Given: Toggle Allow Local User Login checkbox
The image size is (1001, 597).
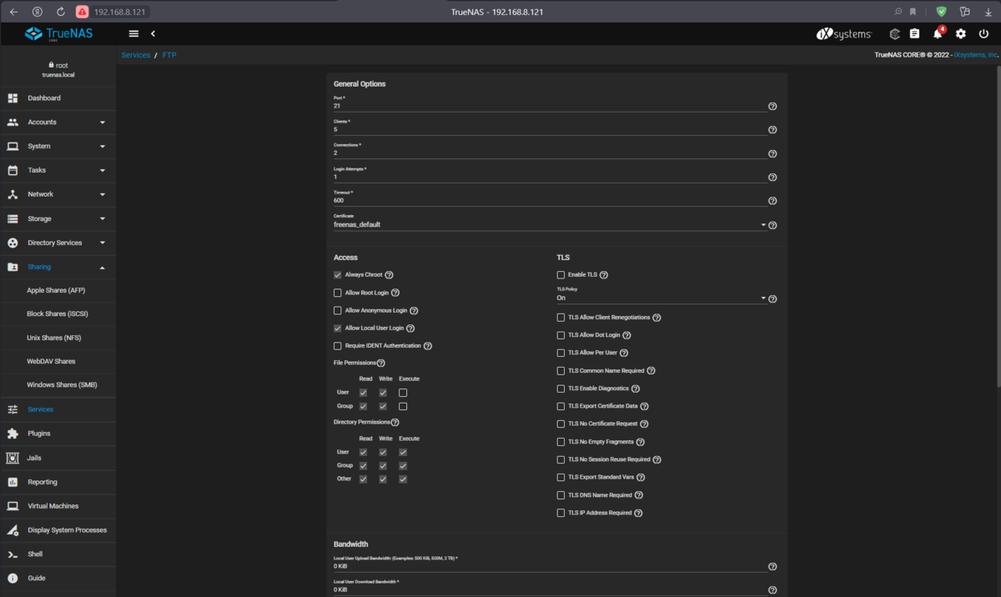Looking at the screenshot, I should point(338,329).
